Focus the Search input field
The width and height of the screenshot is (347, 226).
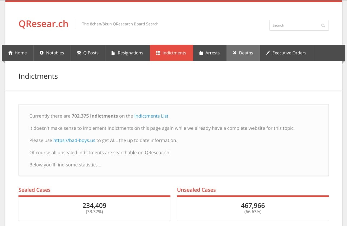tap(295, 25)
